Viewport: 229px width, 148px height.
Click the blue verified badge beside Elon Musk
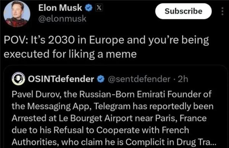[89, 8]
